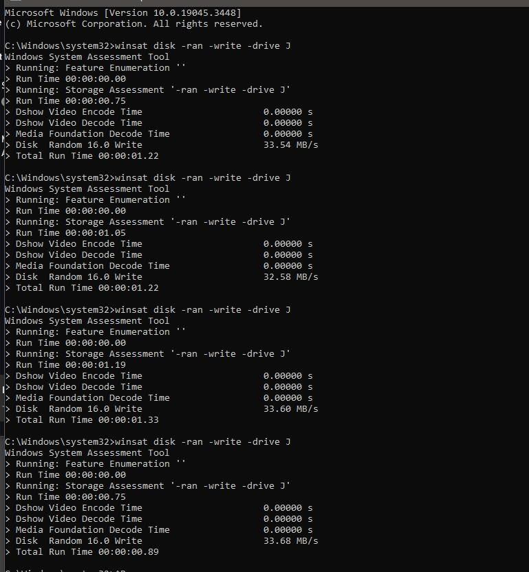This screenshot has height=572, width=529.
Task: Click the first Feature Enumeration line
Action: pyautogui.click(x=96, y=68)
